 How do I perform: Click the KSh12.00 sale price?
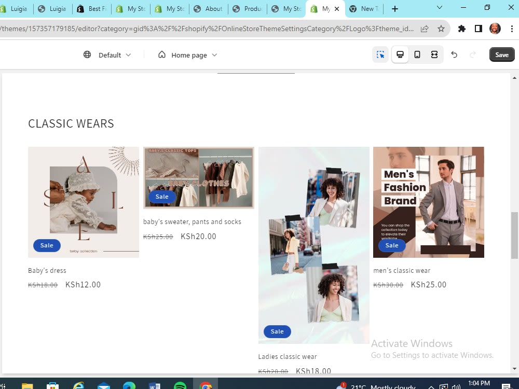coord(83,285)
